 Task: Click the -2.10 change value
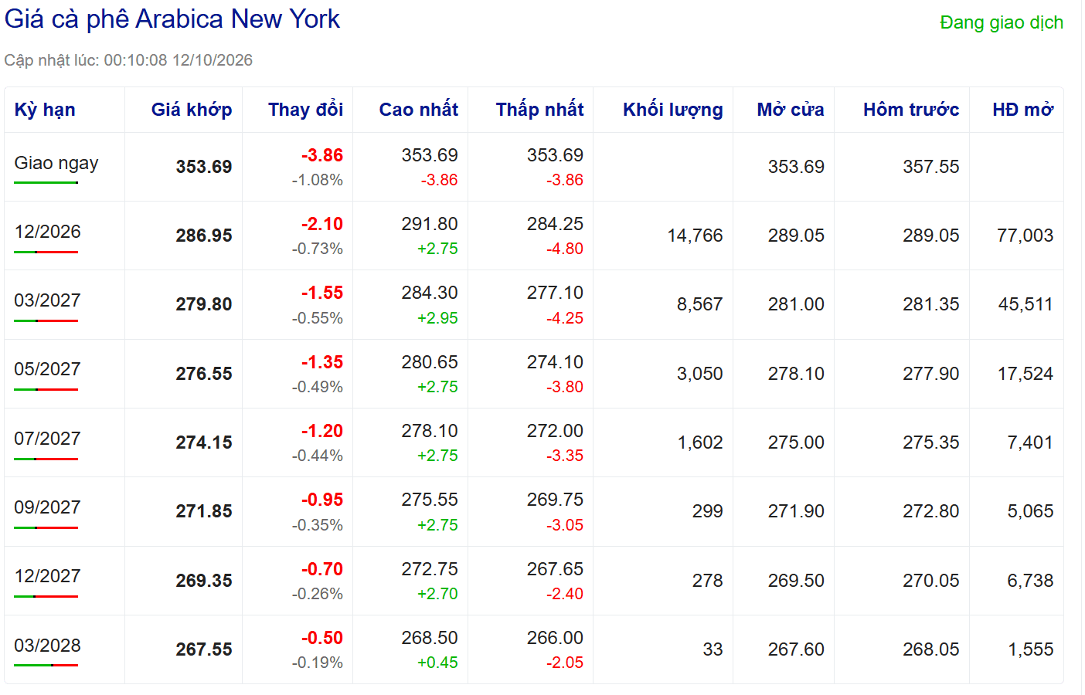[322, 224]
